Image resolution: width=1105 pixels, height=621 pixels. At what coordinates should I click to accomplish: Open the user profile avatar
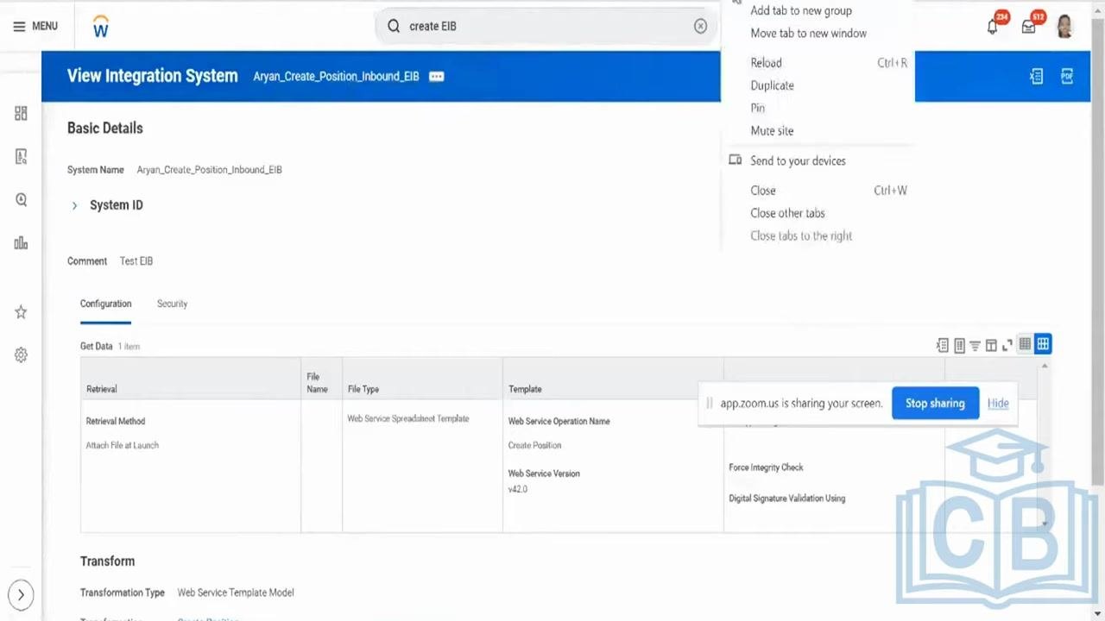pyautogui.click(x=1064, y=26)
